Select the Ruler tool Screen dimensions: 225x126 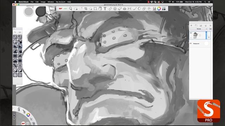pyautogui.click(x=110, y=8)
